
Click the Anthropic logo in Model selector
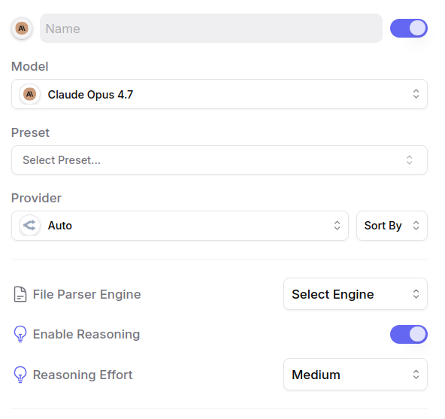(x=29, y=94)
